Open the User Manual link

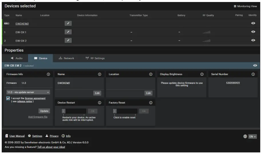coord(17,136)
